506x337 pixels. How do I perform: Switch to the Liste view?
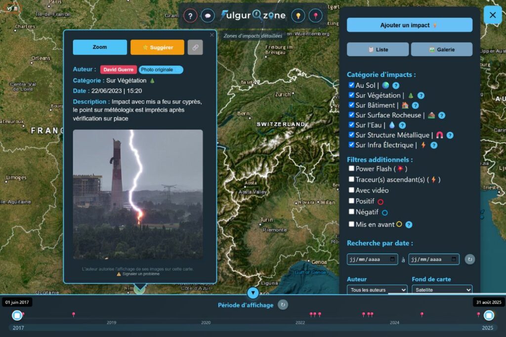378,49
